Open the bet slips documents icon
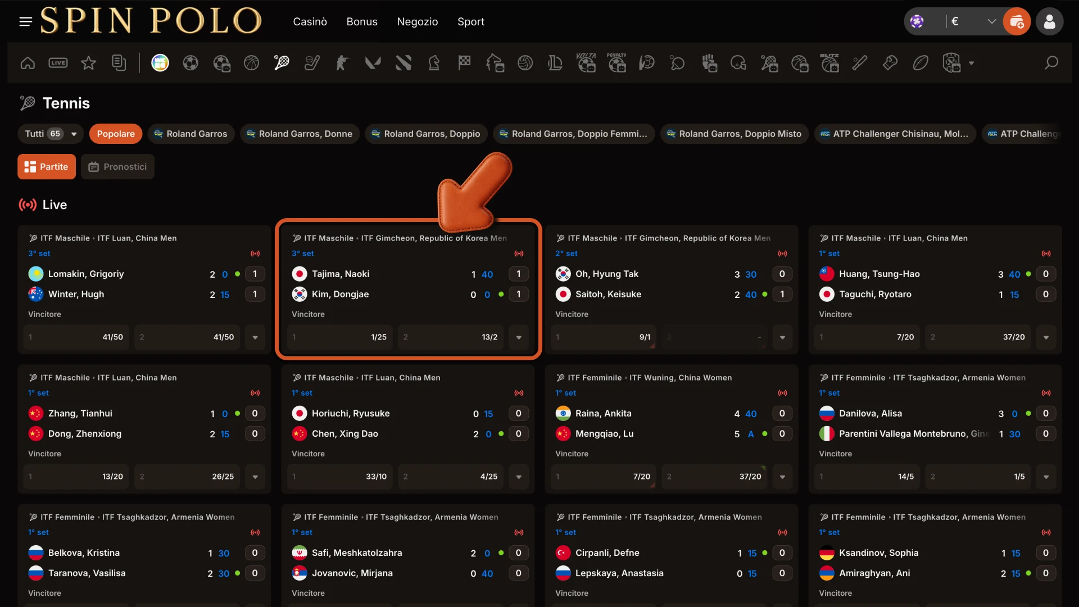This screenshot has height=607, width=1079. [x=119, y=63]
